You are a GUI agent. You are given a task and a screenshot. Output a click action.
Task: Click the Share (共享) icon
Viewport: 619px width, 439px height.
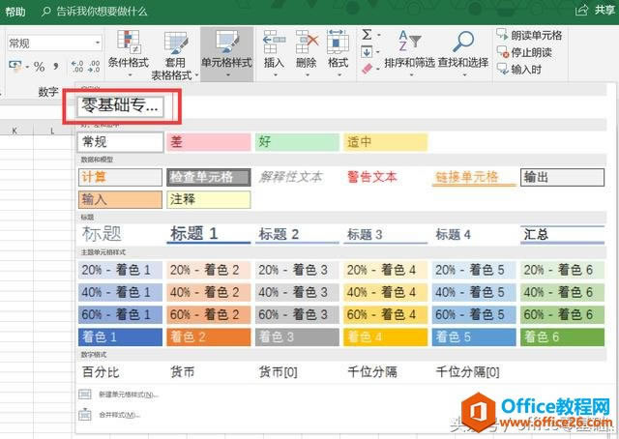pos(582,11)
